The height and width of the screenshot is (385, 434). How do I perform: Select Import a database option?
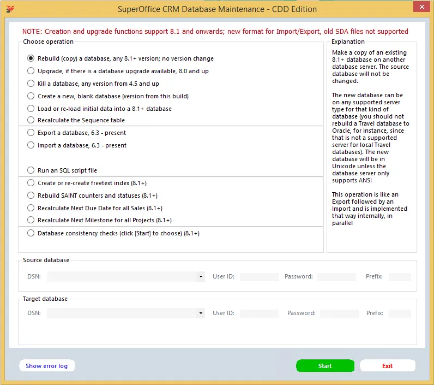pos(31,145)
